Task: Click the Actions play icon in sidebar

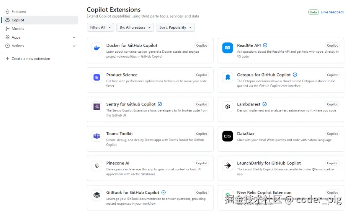Action: point(8,45)
